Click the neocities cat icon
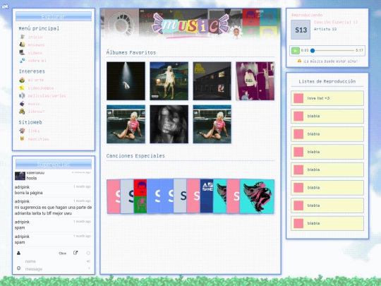 point(22,138)
